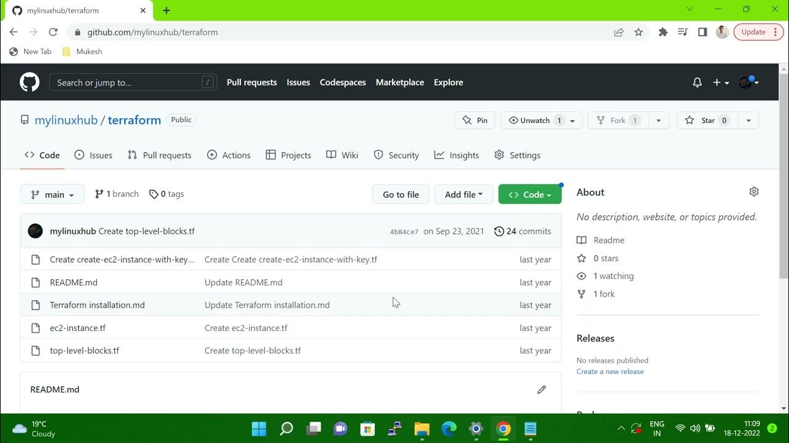Open the Terraform installation.md file

point(97,305)
